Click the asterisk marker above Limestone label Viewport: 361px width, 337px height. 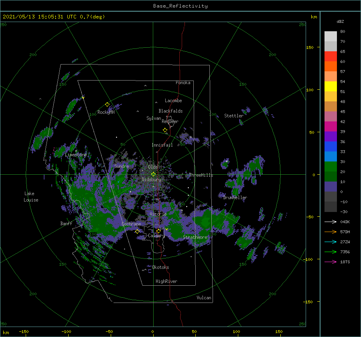coord(76,151)
